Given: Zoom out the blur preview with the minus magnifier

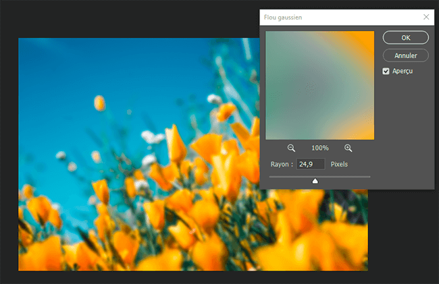Looking at the screenshot, I should point(291,148).
